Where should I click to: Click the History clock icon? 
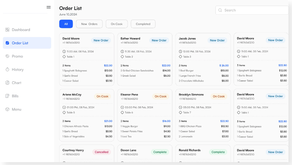pyautogui.click(x=7, y=70)
